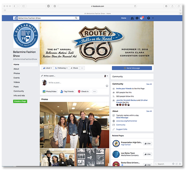
Task: Click Invite your friends link
Action: pos(124,89)
